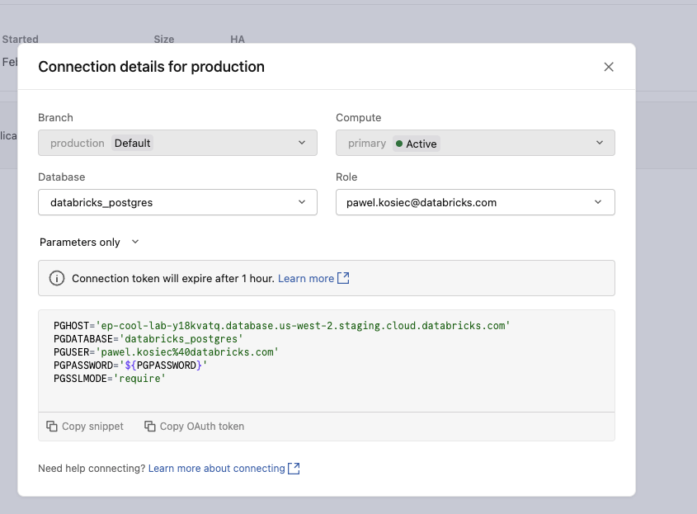Click the PGHOST line in the snippet
The width and height of the screenshot is (697, 514).
tap(282, 326)
